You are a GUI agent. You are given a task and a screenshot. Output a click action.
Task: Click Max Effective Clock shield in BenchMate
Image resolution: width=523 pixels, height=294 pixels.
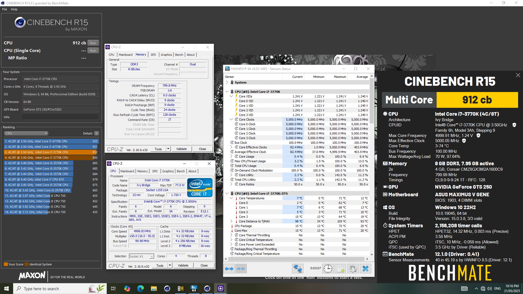click(464, 141)
